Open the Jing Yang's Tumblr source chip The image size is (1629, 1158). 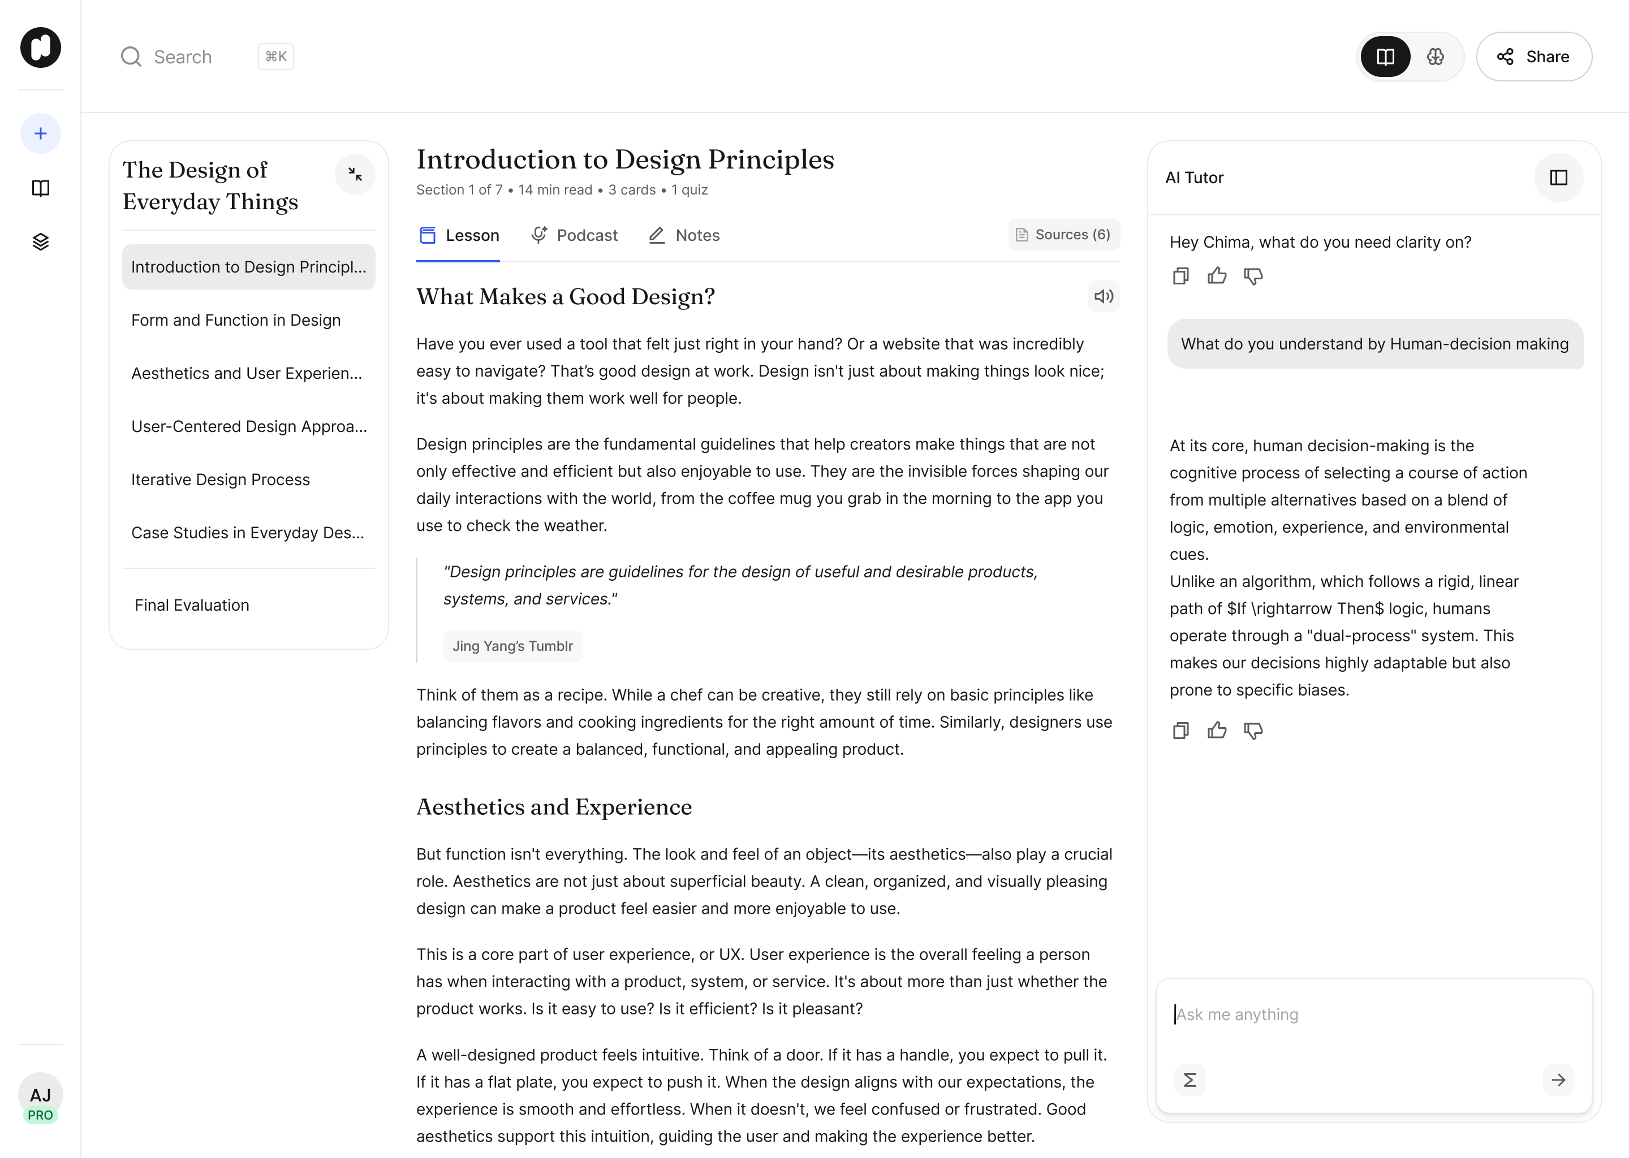513,646
